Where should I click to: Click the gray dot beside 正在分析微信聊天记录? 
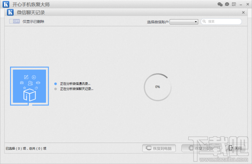(56, 89)
